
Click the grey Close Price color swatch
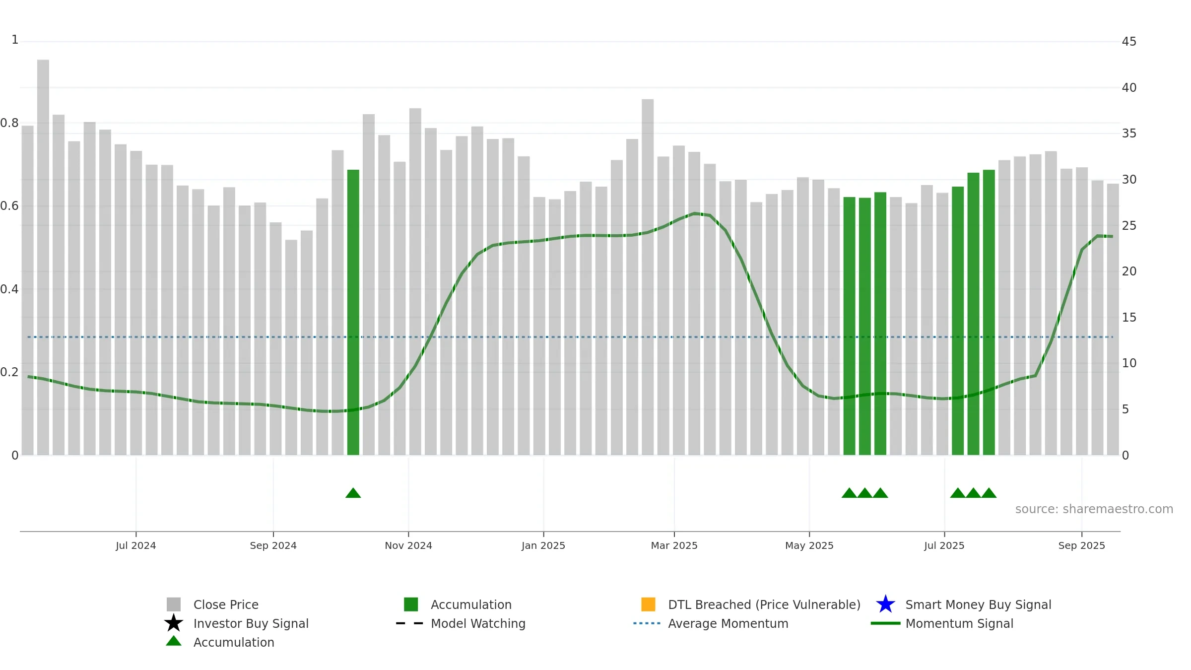pyautogui.click(x=174, y=604)
